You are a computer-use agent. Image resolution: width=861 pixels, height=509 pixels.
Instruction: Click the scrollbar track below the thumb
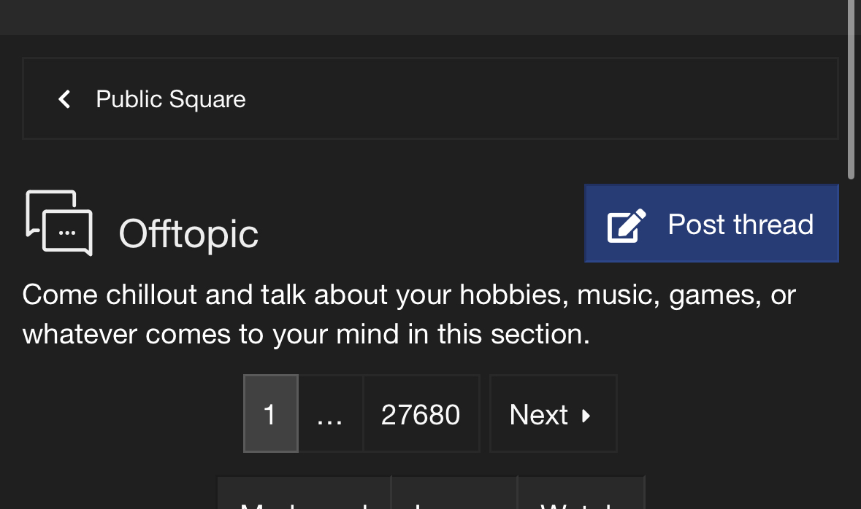click(x=851, y=328)
